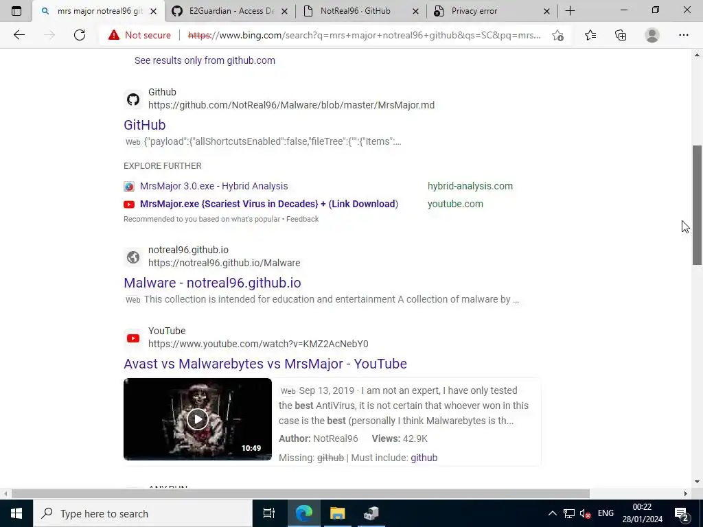
Task: Open Avast vs Malwarebytes vs MrsMajor result
Action: pyautogui.click(x=265, y=364)
